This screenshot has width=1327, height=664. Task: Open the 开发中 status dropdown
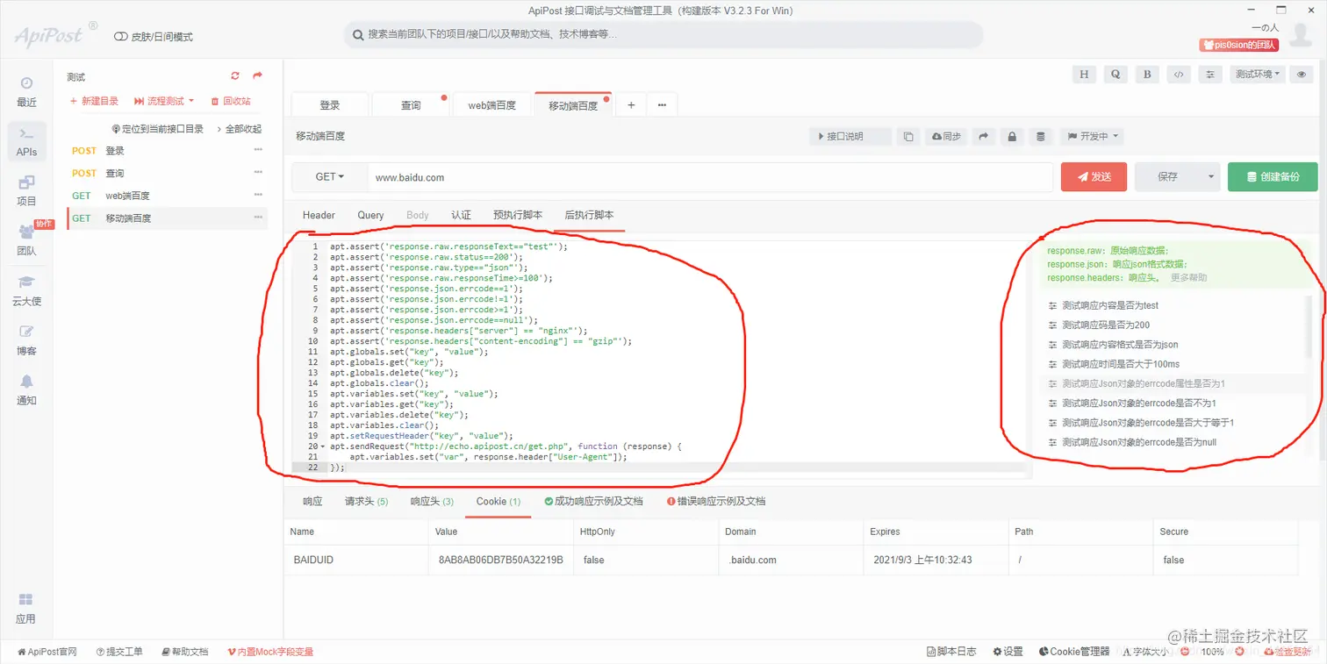click(x=1092, y=137)
